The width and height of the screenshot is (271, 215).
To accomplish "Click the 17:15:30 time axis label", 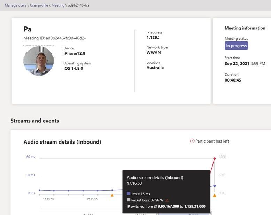I will (x=92, y=199).
